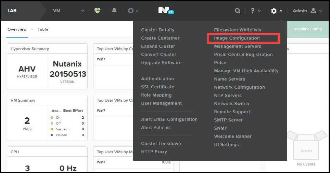
Task: Click the settings gear icon
Action: point(274,11)
